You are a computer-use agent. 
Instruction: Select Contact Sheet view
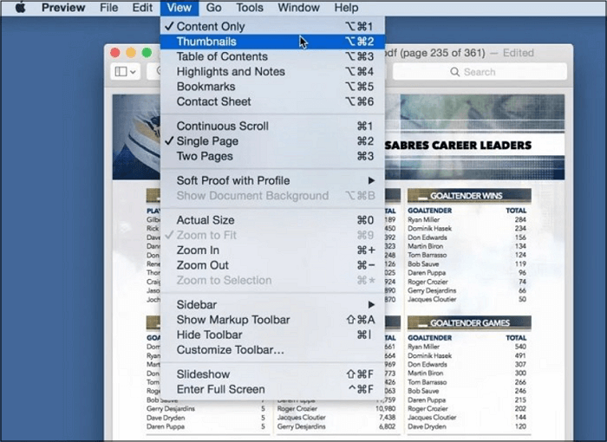[272, 101]
